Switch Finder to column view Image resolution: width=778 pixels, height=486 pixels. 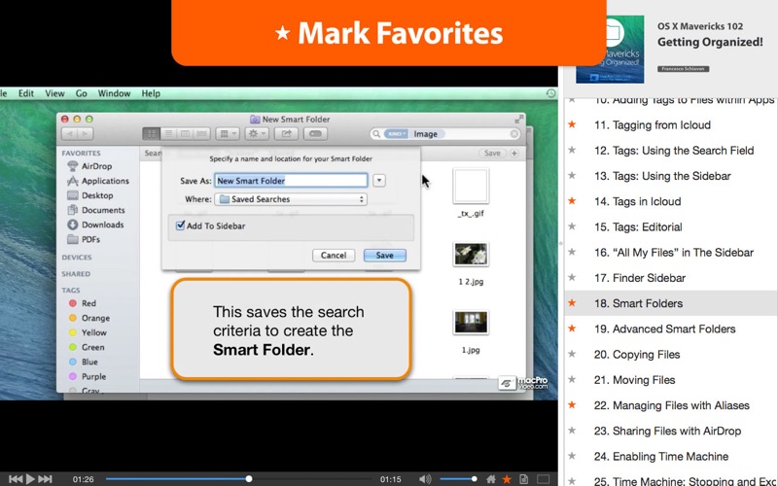tap(185, 133)
